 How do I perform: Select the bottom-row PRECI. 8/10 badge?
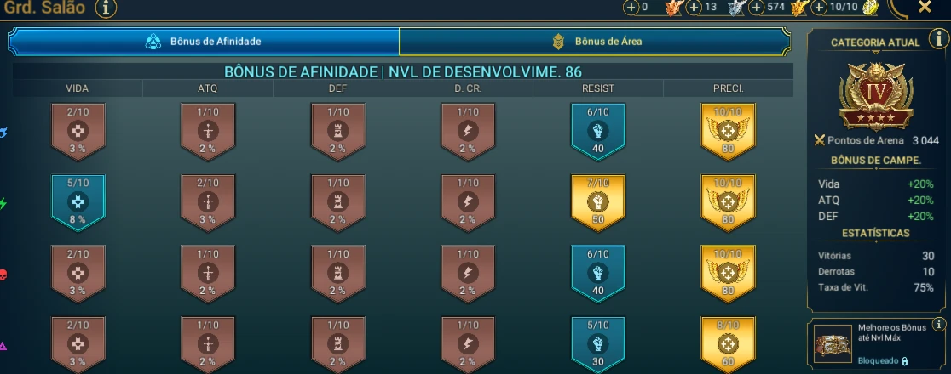727,343
